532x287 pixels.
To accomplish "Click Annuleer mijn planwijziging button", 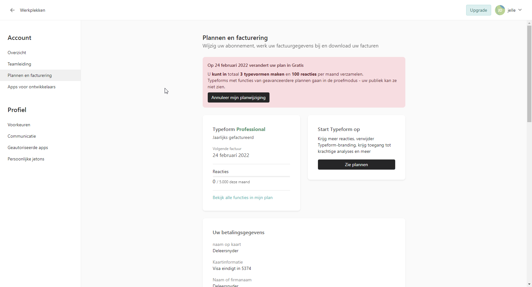I will pyautogui.click(x=238, y=97).
